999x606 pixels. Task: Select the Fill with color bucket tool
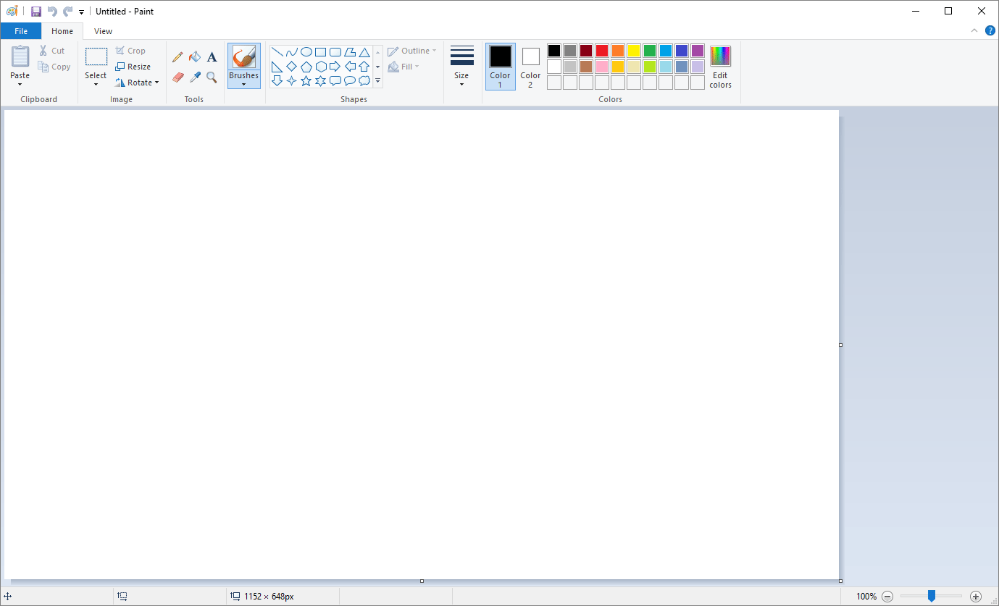(x=195, y=56)
